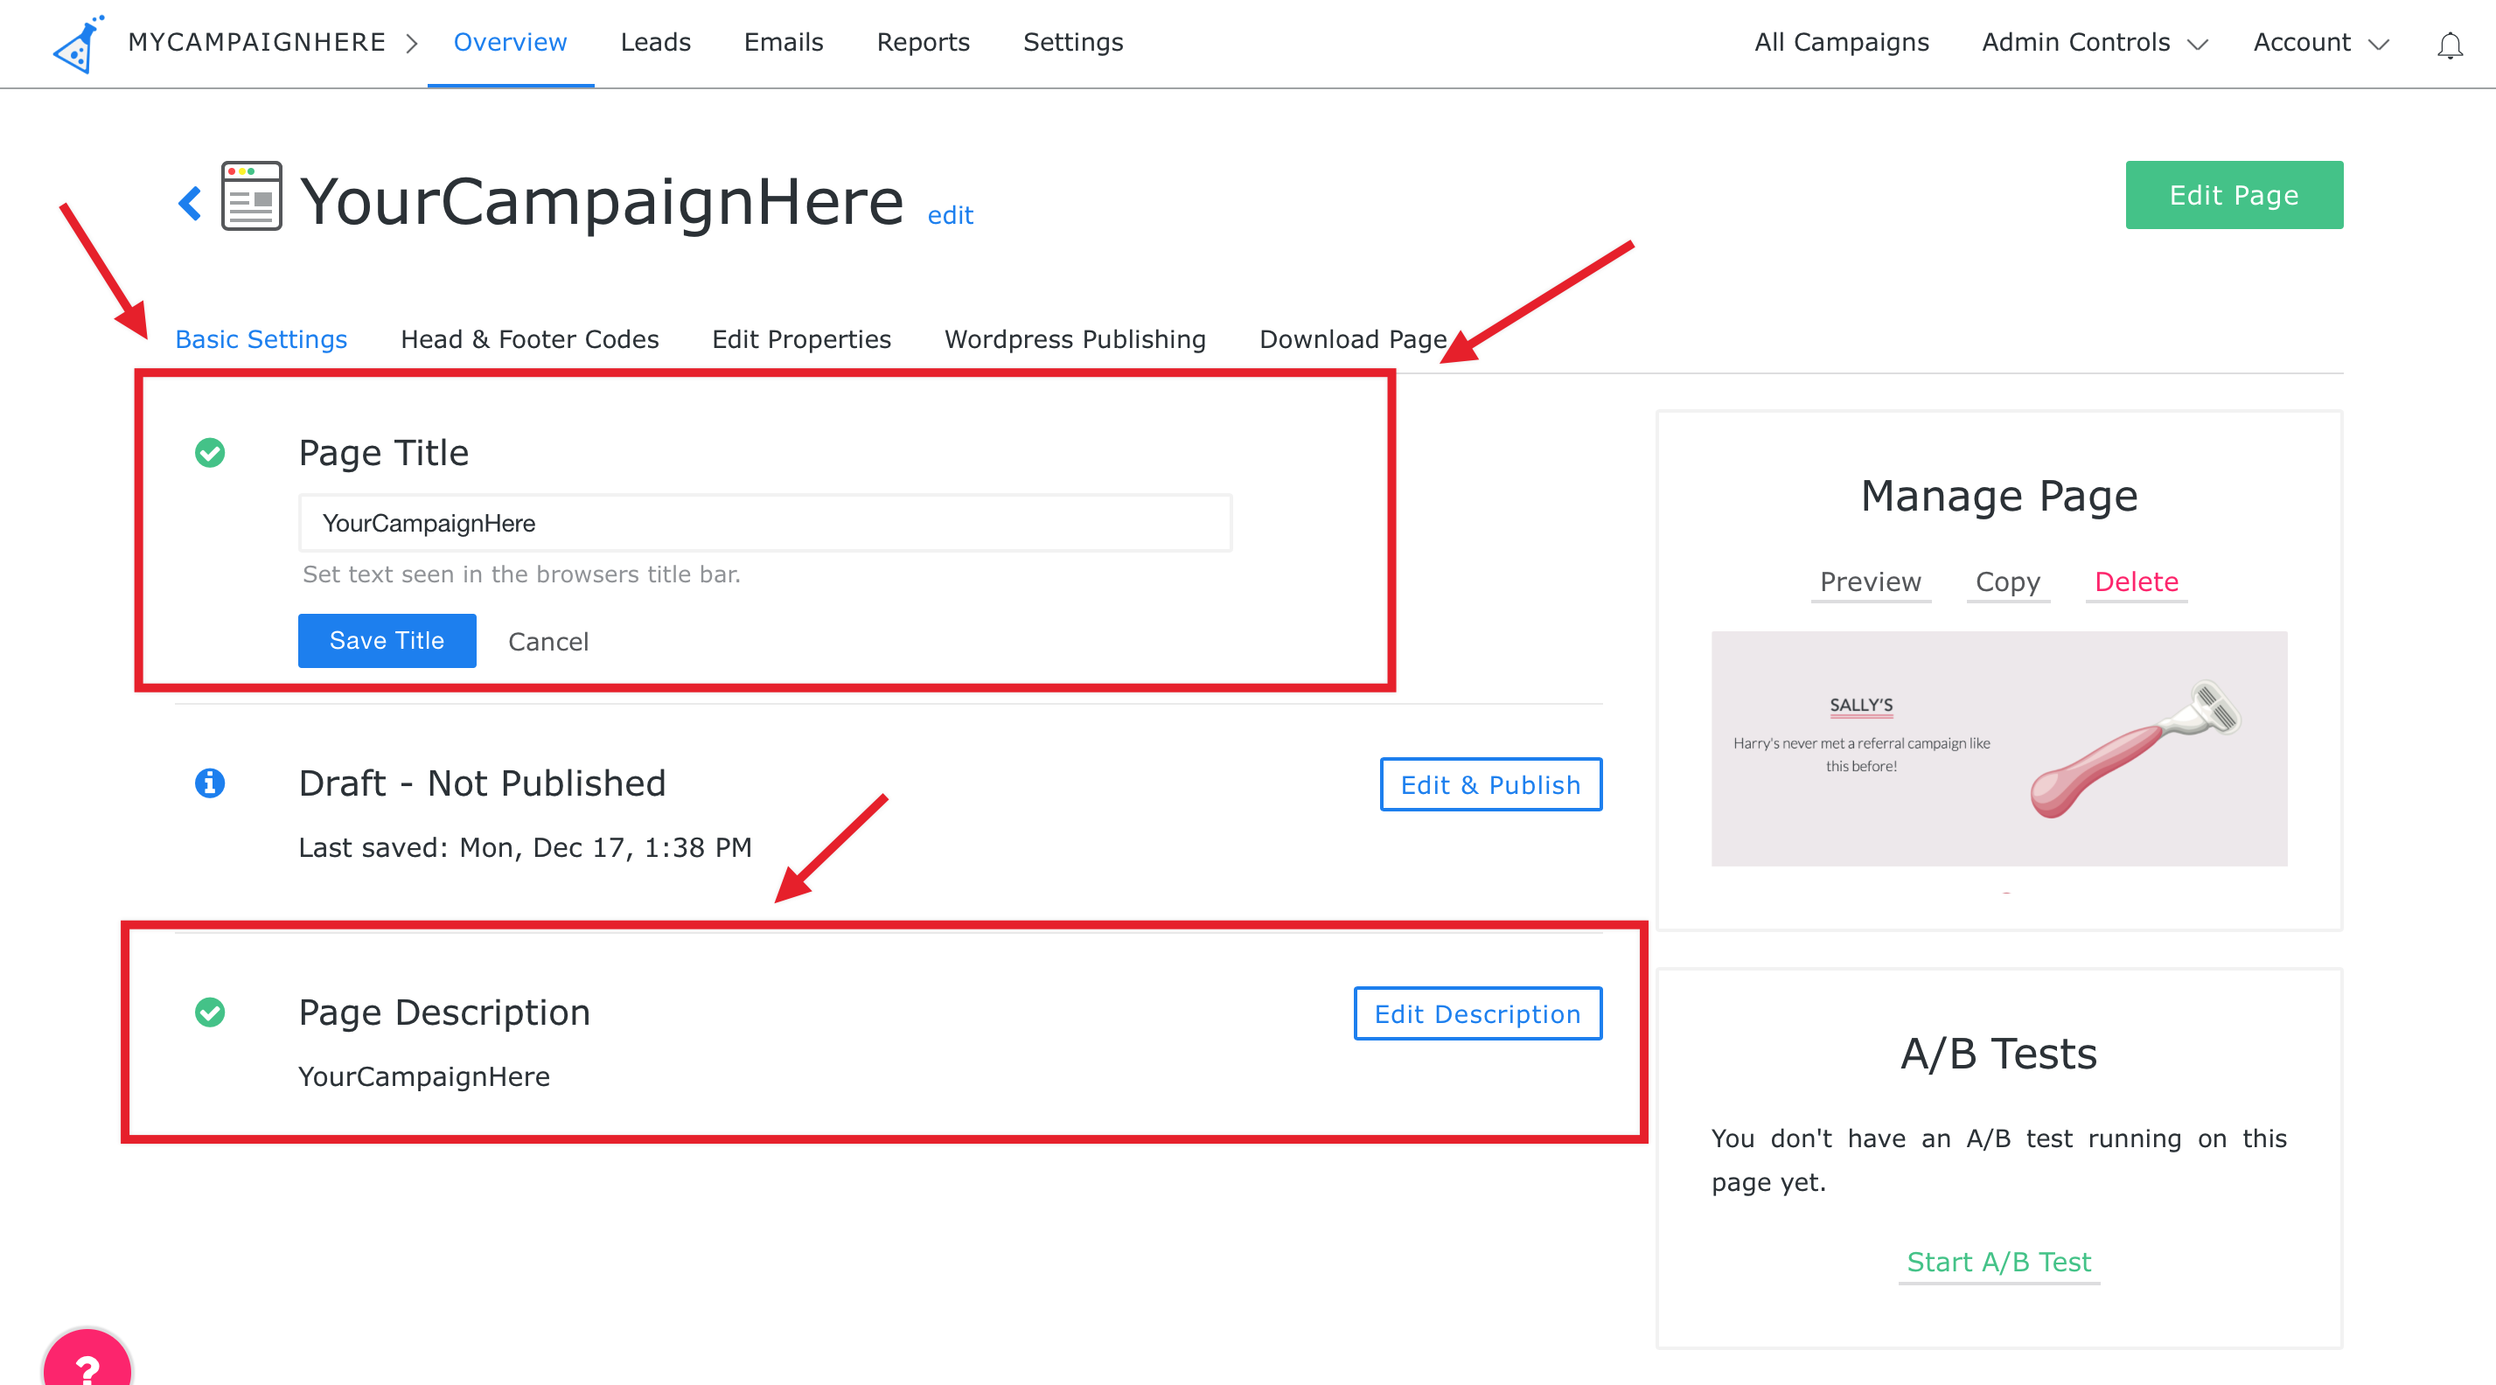Click the 'Last saved: Mon, Dec 17, 1:38 PM' text
The height and width of the screenshot is (1385, 2496).
coord(525,847)
